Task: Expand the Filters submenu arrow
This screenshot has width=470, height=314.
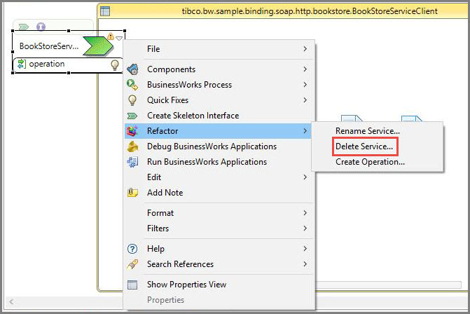Action: coord(305,228)
